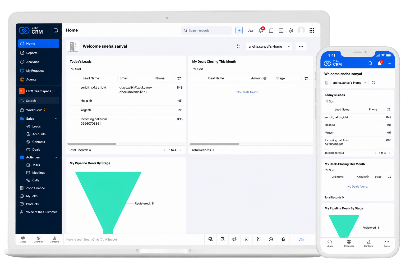Open sneha.sanyal's Home dropdown on phone
Image resolution: width=406 pixels, height=271 pixels.
pos(350,83)
